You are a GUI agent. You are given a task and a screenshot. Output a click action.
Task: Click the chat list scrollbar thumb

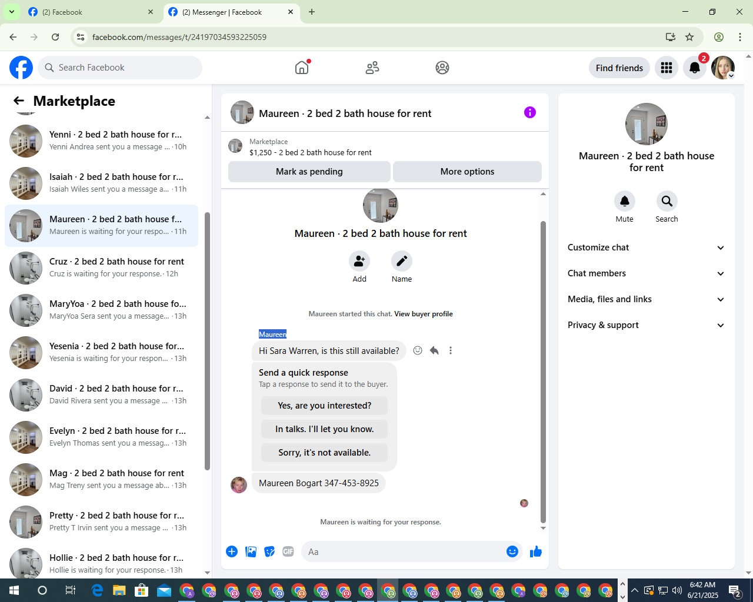[207, 341]
